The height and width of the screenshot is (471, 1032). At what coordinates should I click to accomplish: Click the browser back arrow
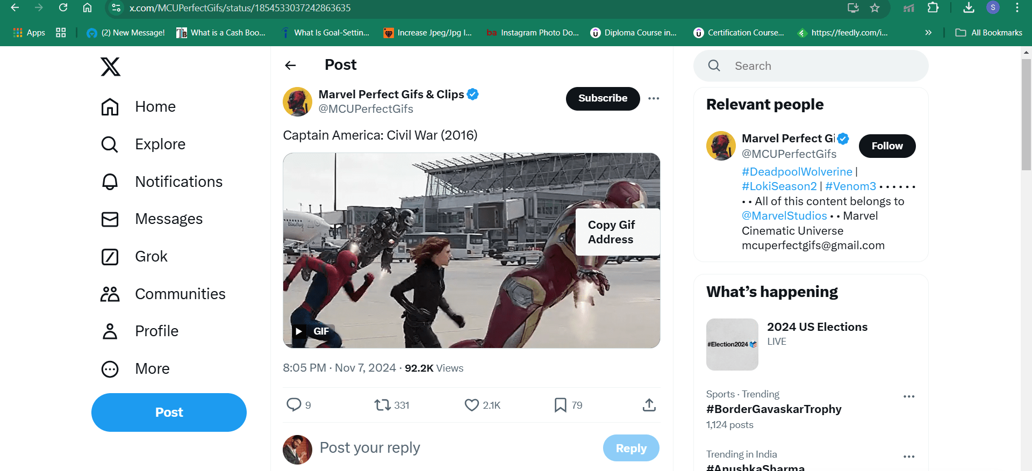pos(15,8)
